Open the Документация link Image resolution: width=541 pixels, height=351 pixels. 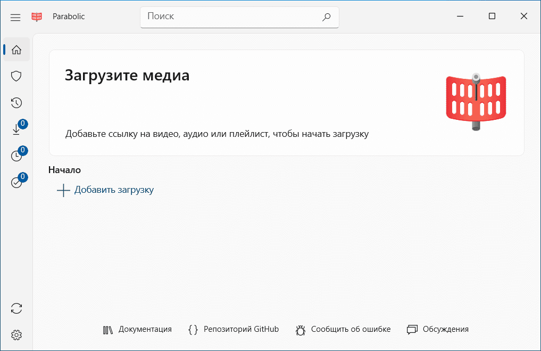tap(137, 329)
